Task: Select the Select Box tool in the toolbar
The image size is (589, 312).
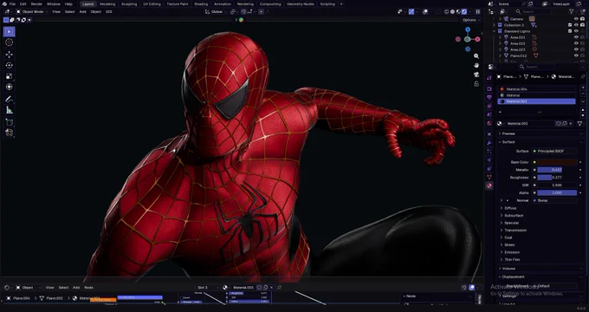Action: 9,32
